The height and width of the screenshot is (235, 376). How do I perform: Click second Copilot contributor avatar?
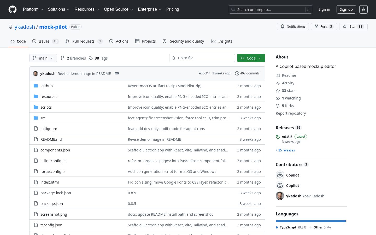coord(280,185)
